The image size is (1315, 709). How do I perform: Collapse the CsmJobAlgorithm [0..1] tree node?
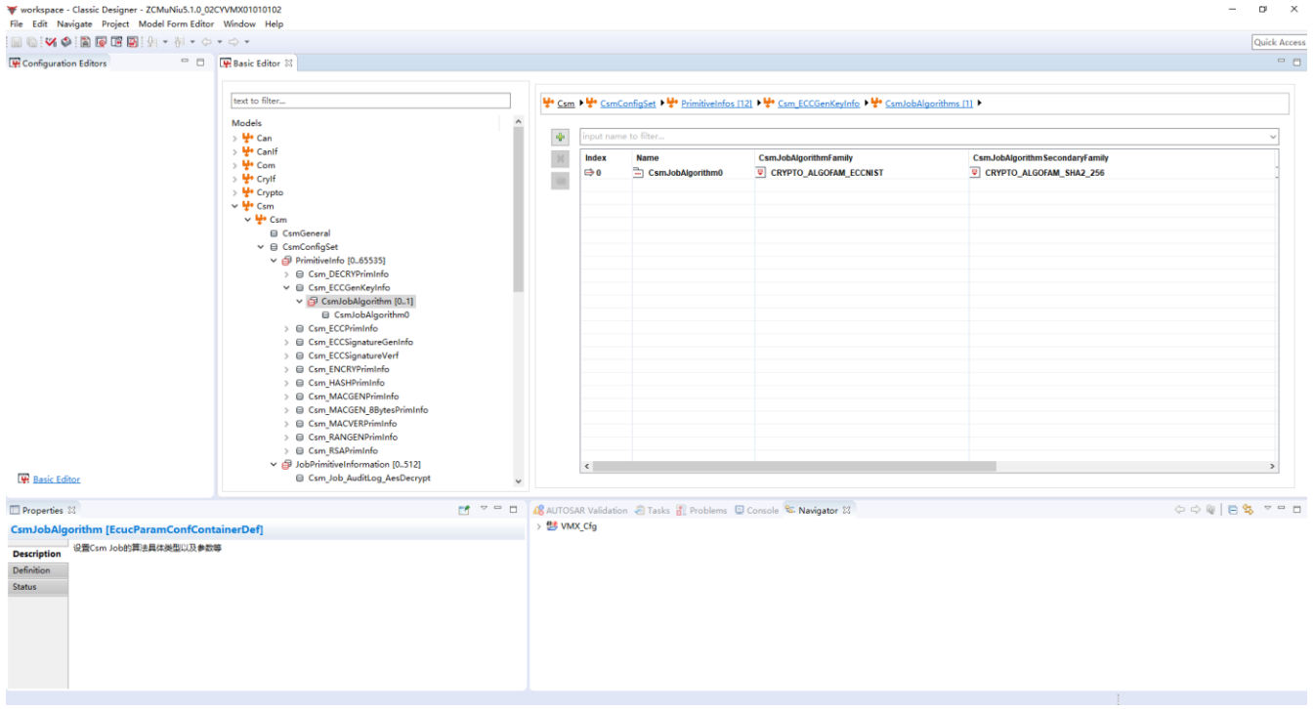click(x=300, y=302)
